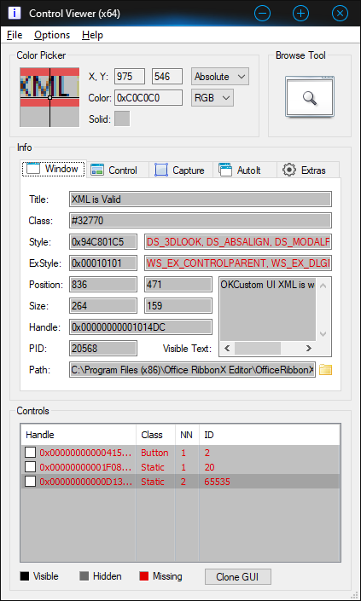Open the Help menu
The height and width of the screenshot is (601, 361).
point(92,35)
